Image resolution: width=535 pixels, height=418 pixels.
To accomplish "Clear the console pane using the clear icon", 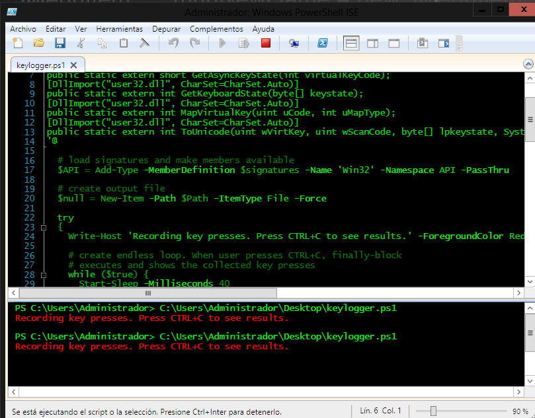I will tap(145, 44).
